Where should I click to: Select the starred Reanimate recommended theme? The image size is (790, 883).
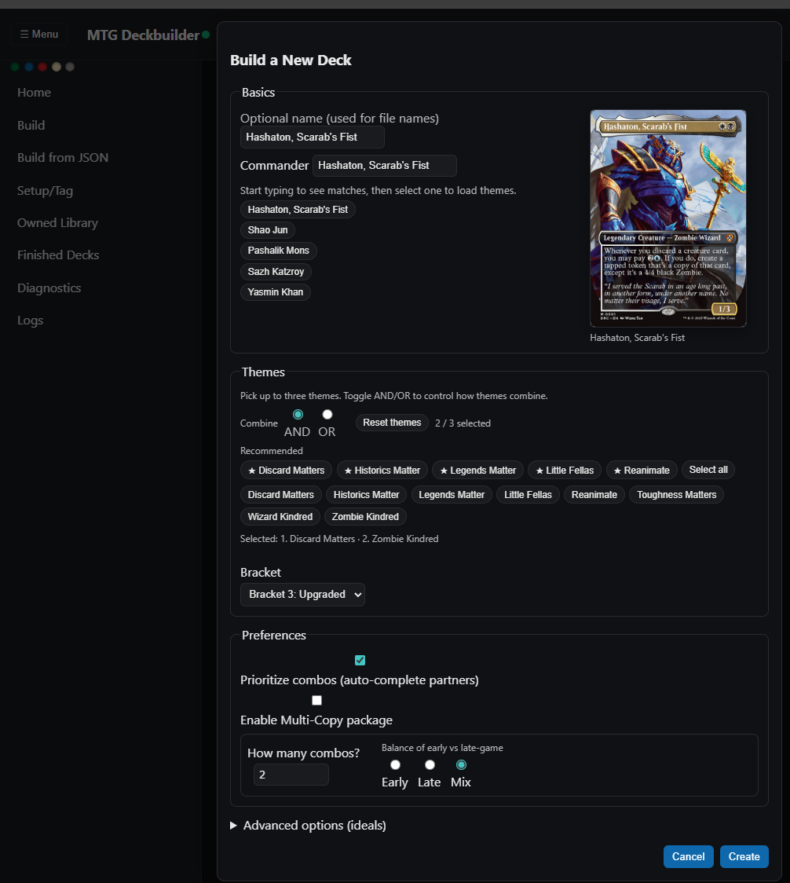pos(642,470)
